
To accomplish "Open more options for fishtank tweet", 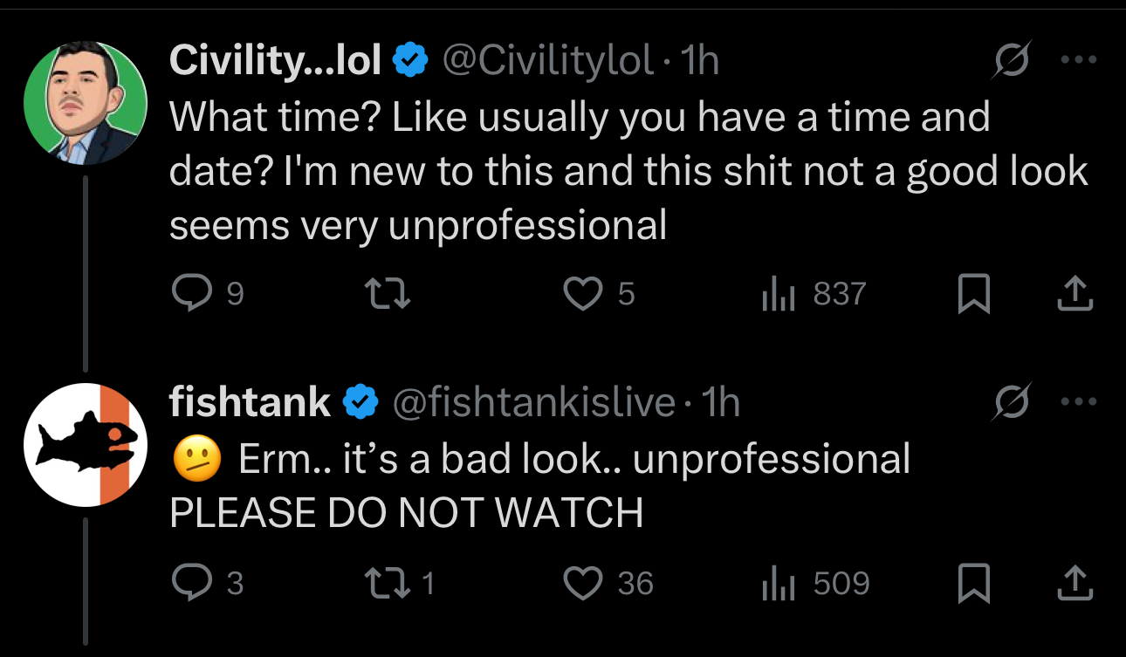I will 1077,402.
